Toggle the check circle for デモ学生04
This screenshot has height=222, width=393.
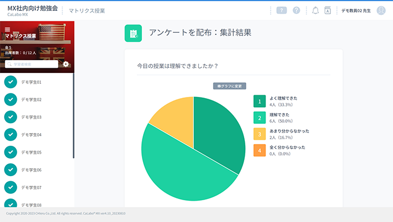[10, 135]
